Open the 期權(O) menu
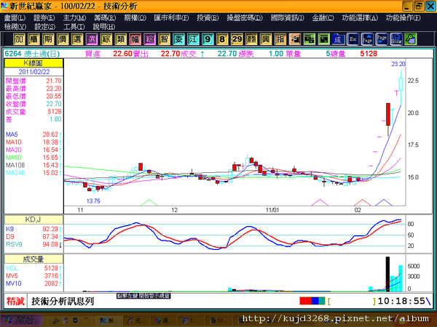The image size is (437, 327). click(135, 17)
